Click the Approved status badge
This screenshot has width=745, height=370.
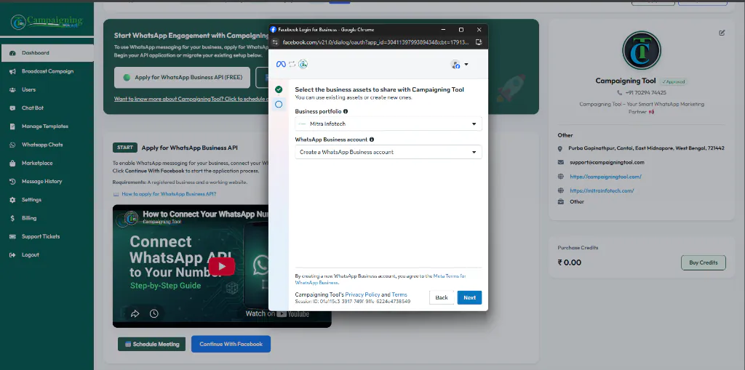coord(674,81)
